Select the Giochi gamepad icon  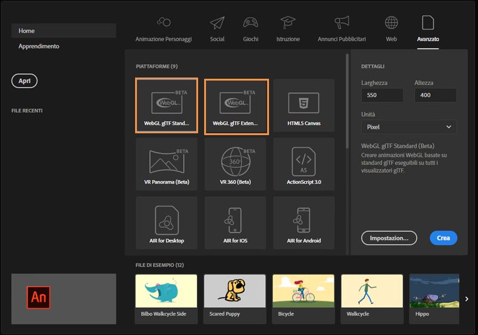click(x=251, y=22)
